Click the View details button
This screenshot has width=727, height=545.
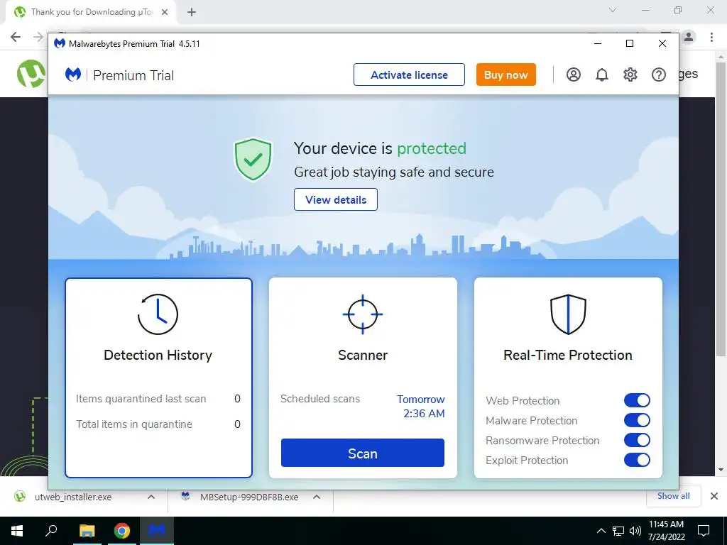tap(336, 199)
